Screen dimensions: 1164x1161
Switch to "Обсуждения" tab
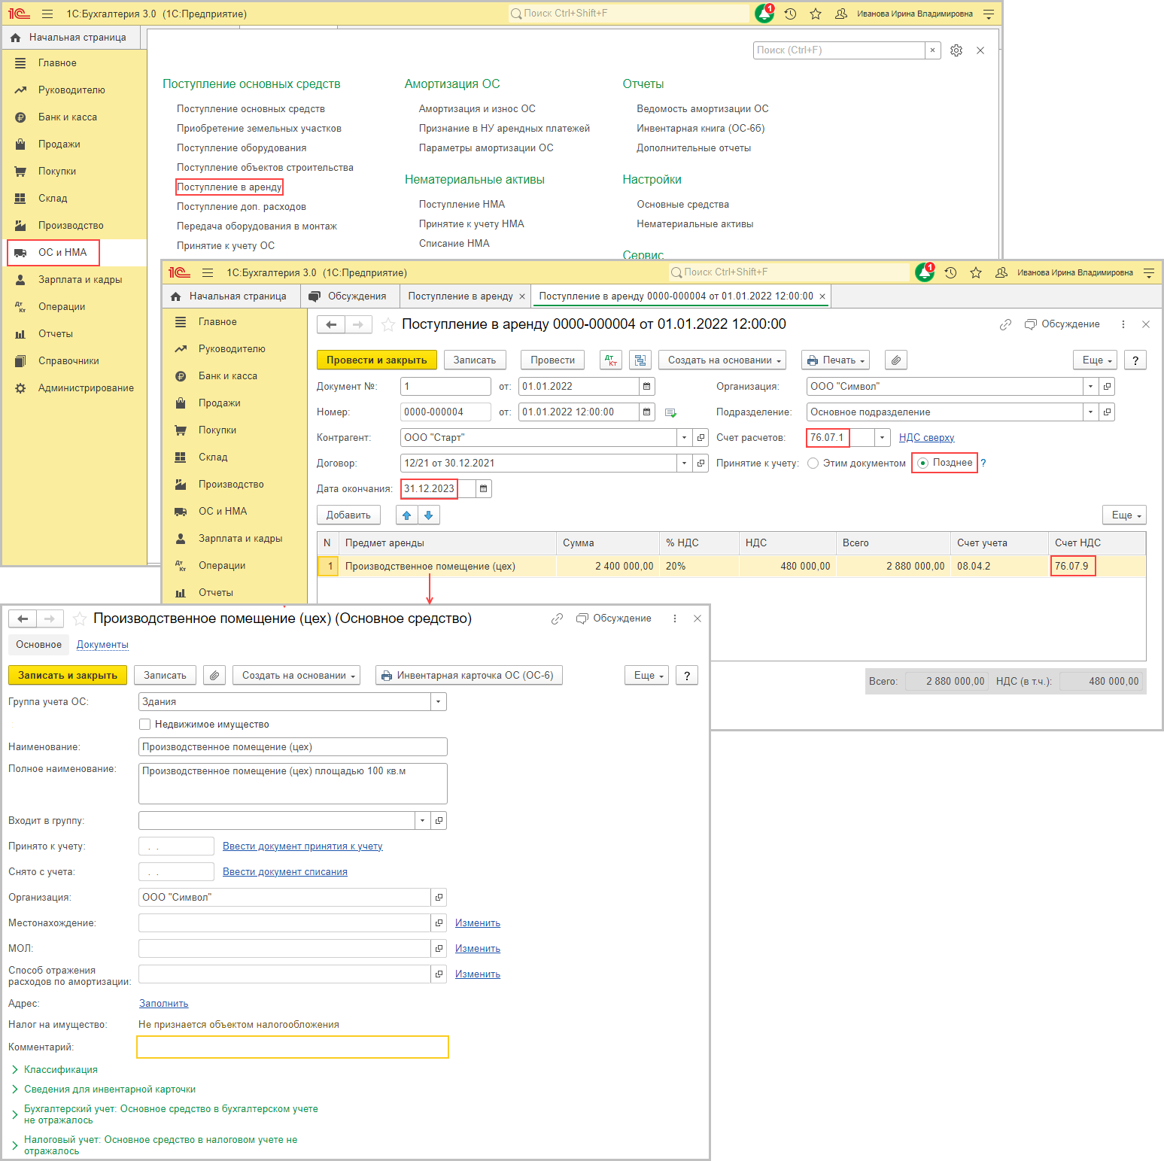click(x=350, y=296)
